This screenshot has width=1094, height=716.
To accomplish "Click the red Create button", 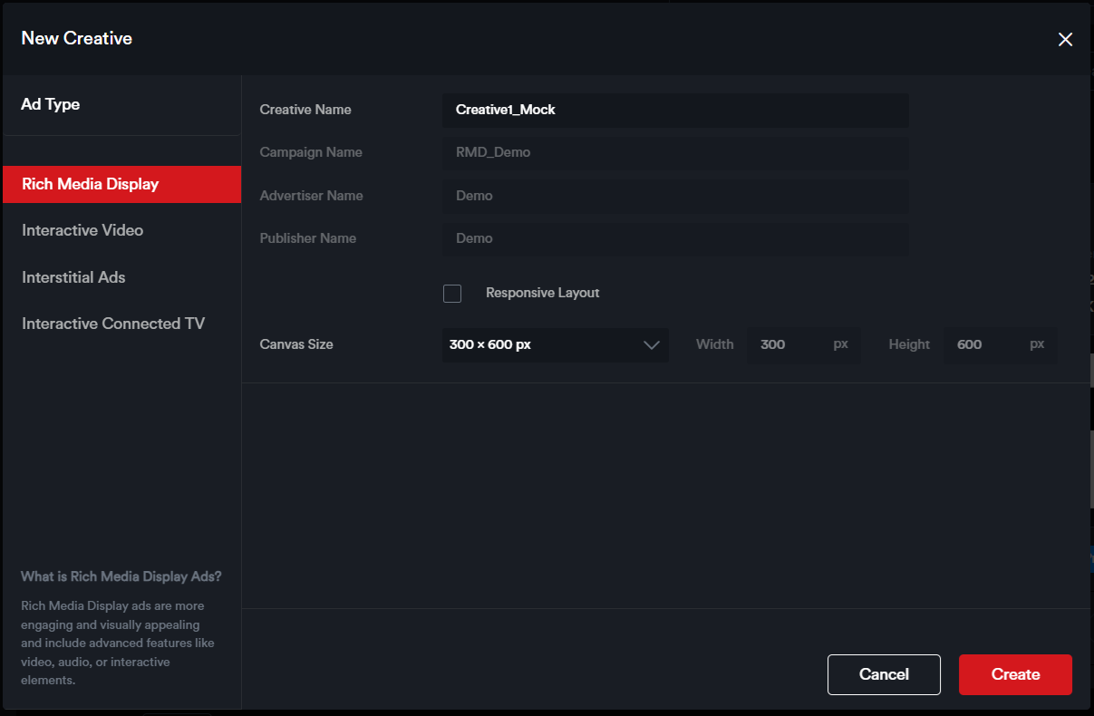I will point(1015,674).
